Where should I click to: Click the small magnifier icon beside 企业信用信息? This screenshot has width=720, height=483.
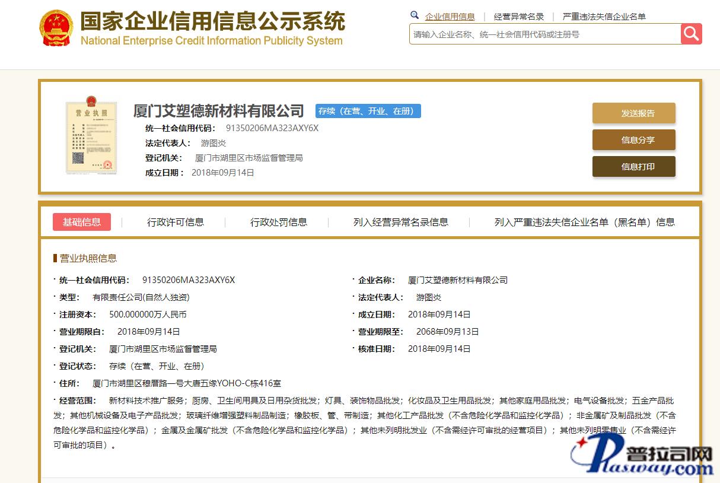tap(415, 16)
